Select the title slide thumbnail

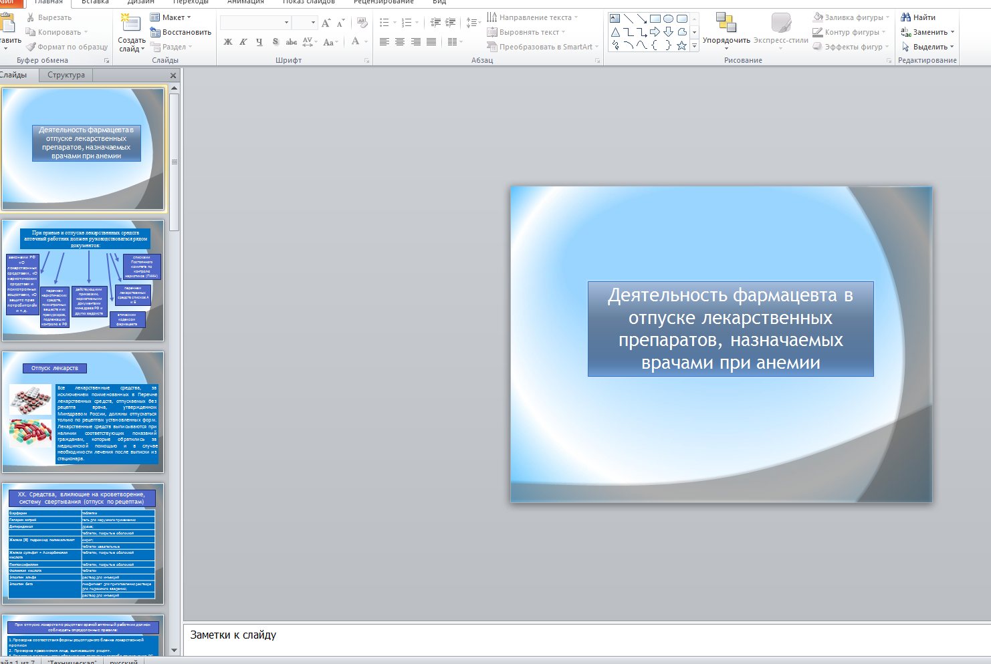pos(83,149)
